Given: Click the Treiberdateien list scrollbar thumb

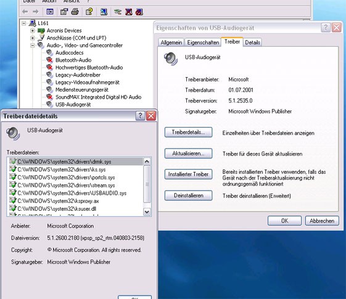Looking at the screenshot, I should [147, 184].
